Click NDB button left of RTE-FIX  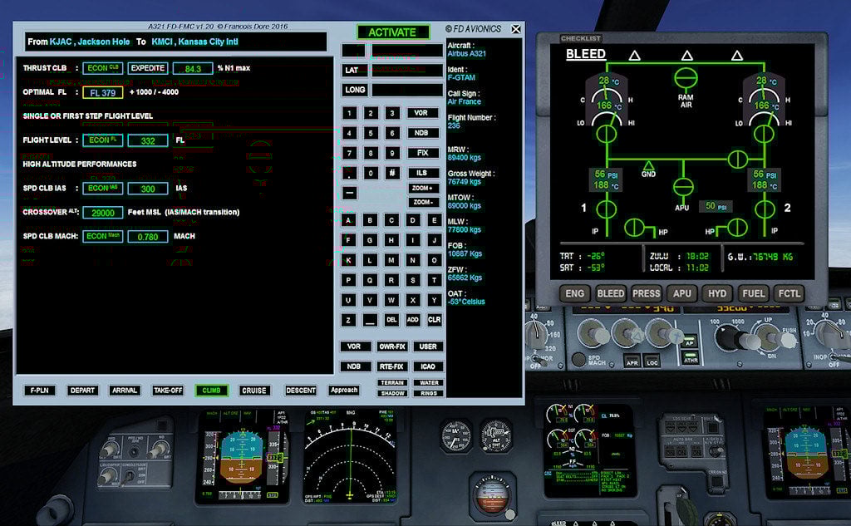(354, 367)
